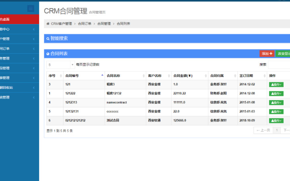Image resolution: width=290 pixels, height=181 pixels.
Task: Sort by 客户名称 column arrows
Action: point(169,76)
